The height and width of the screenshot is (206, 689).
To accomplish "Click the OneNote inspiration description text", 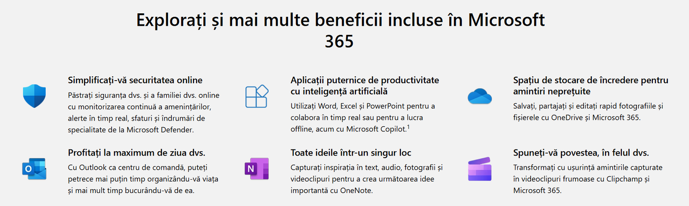I will [x=366, y=179].
